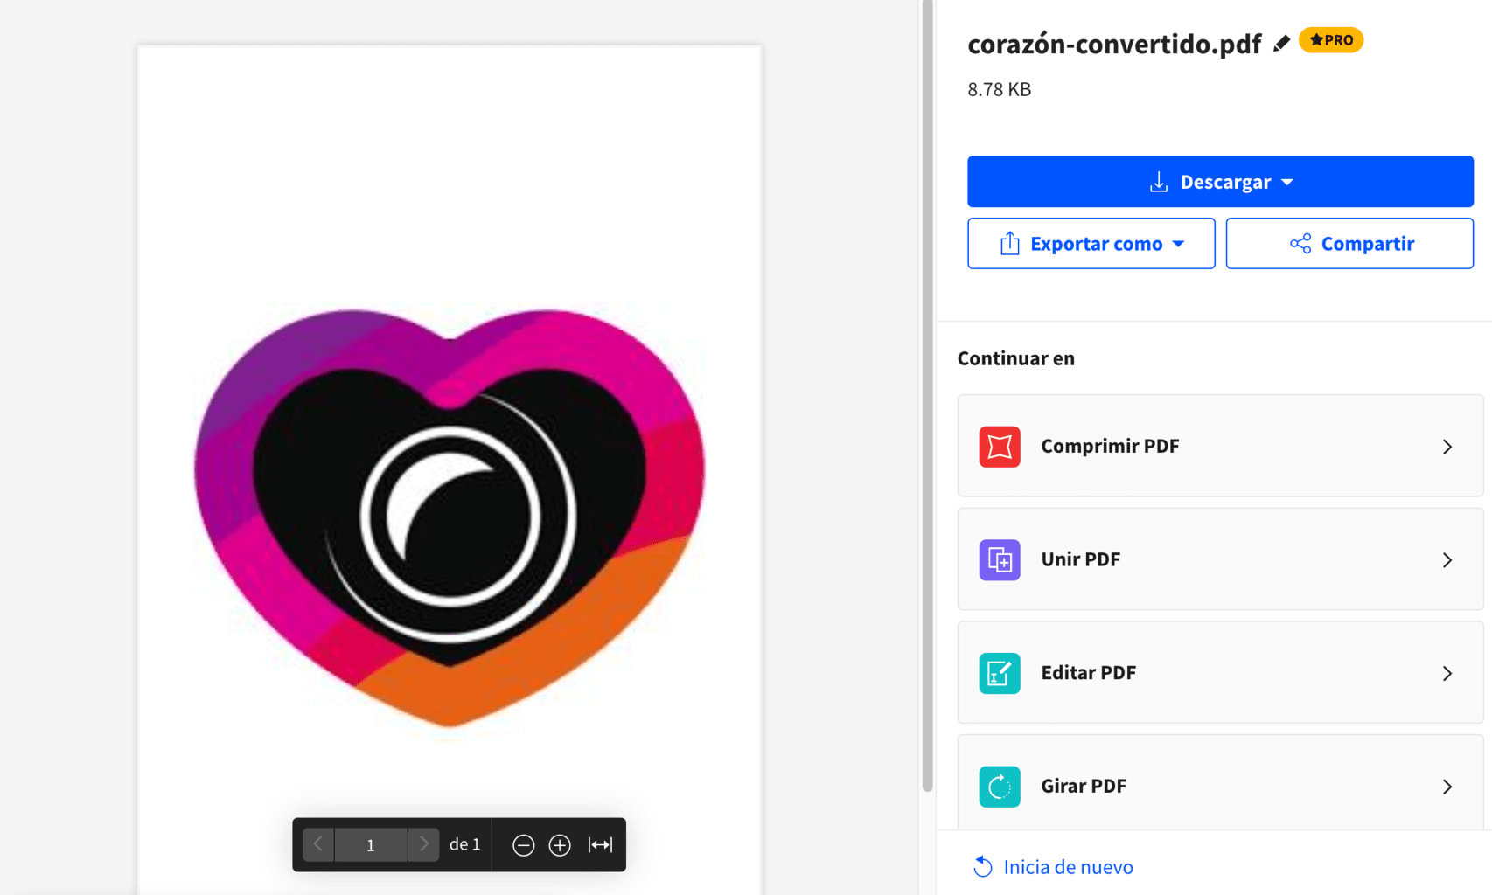Image resolution: width=1492 pixels, height=895 pixels.
Task: Click the PRO badge
Action: (1331, 40)
